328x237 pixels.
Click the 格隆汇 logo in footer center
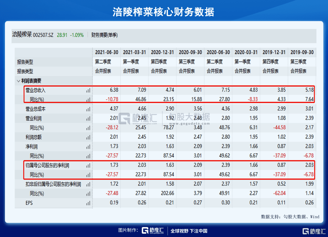153,230
